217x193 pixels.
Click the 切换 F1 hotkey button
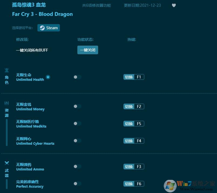134,77
